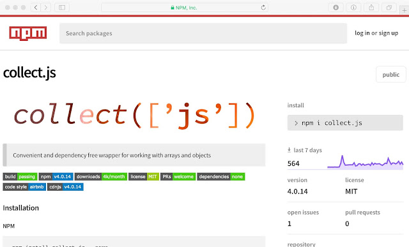Click the npm logo
The height and width of the screenshot is (247, 409).
pos(28,33)
